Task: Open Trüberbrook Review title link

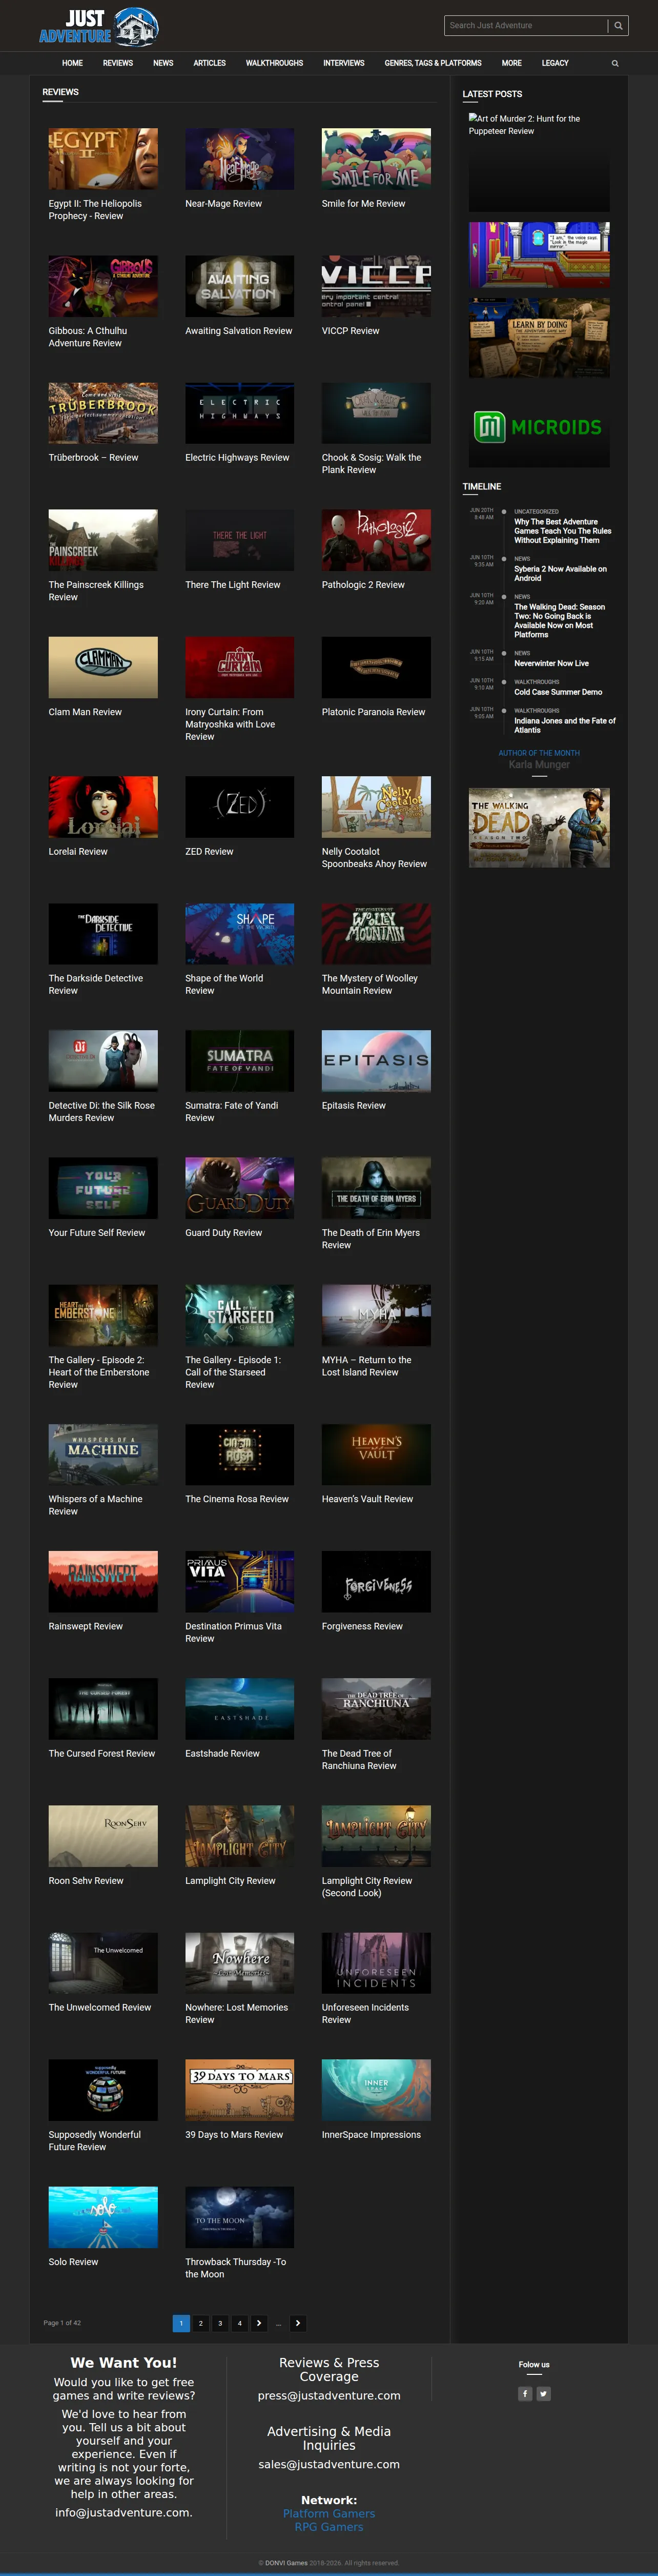Action: tap(94, 458)
